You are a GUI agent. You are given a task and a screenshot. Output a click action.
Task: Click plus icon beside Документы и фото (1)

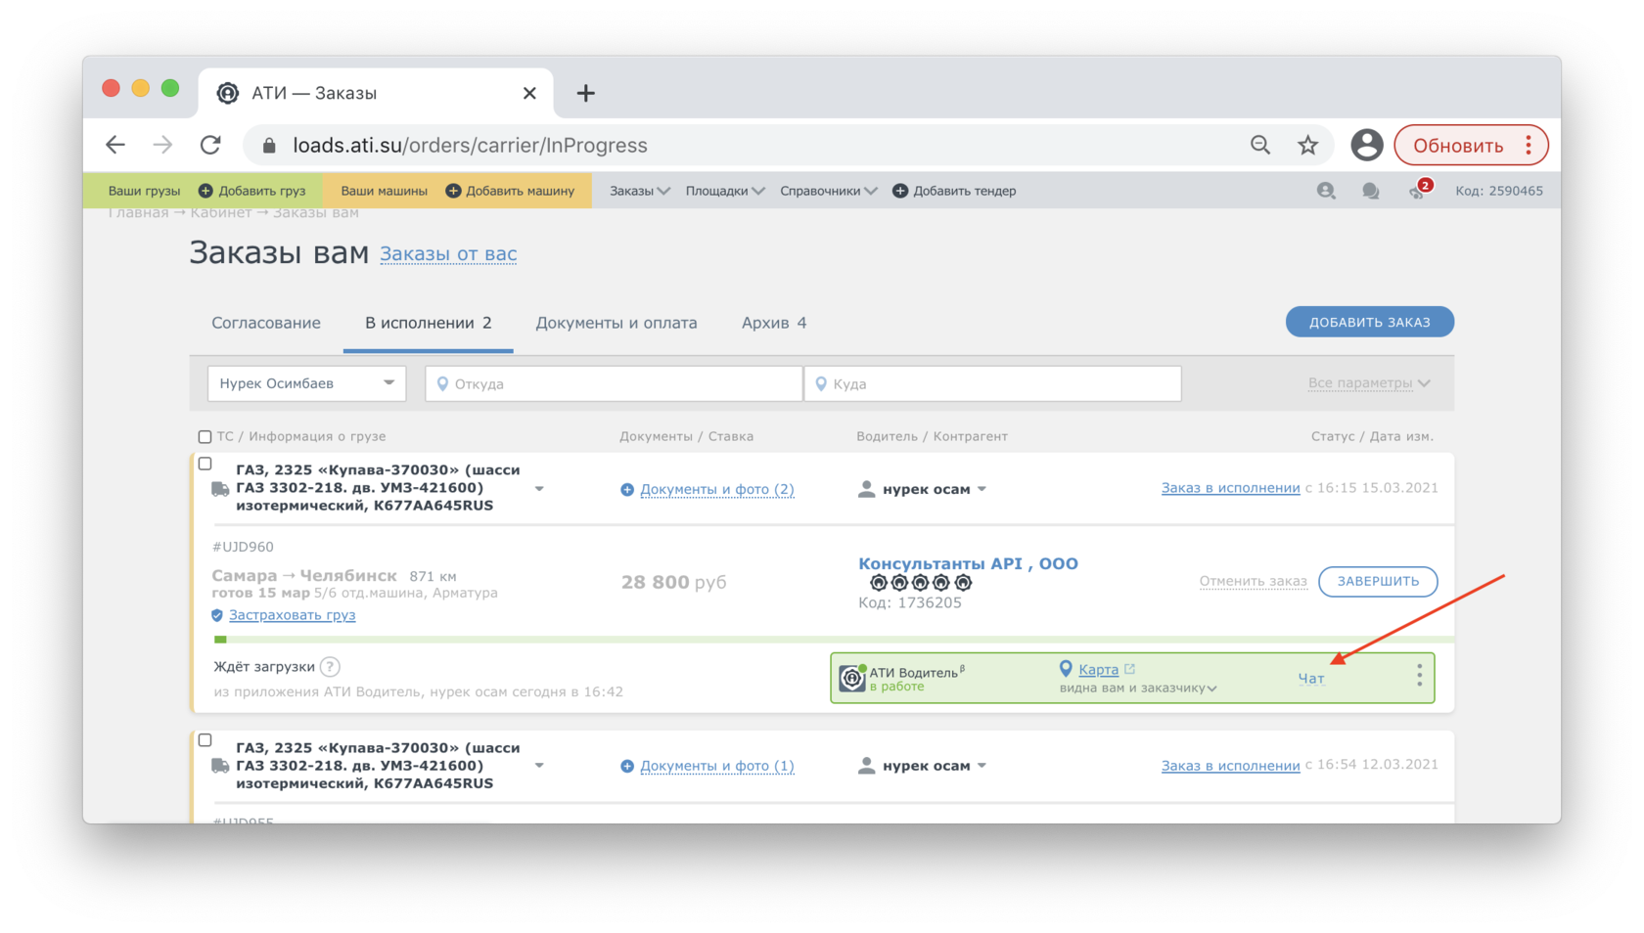tap(627, 767)
